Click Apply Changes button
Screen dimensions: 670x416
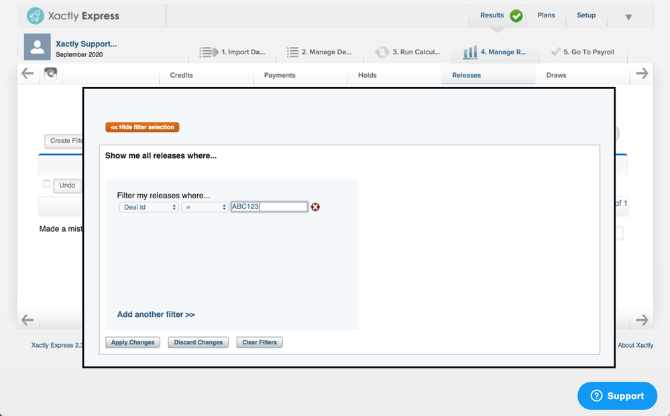(x=133, y=342)
